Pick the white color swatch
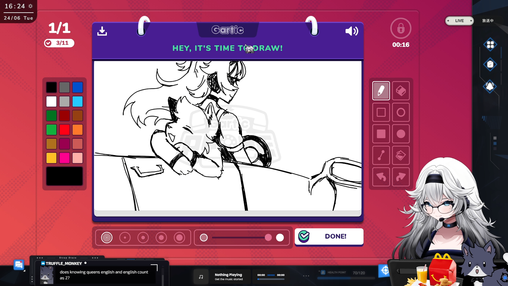Screen dimensions: 508x286 coord(51,101)
